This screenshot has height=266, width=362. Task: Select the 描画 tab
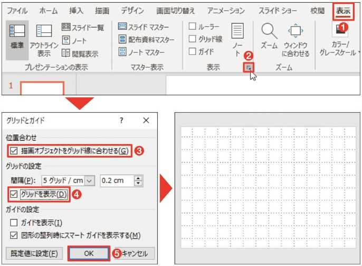tap(102, 11)
